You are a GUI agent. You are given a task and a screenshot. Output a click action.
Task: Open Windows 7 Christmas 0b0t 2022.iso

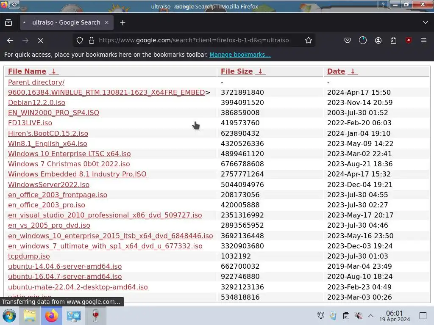pos(69,164)
